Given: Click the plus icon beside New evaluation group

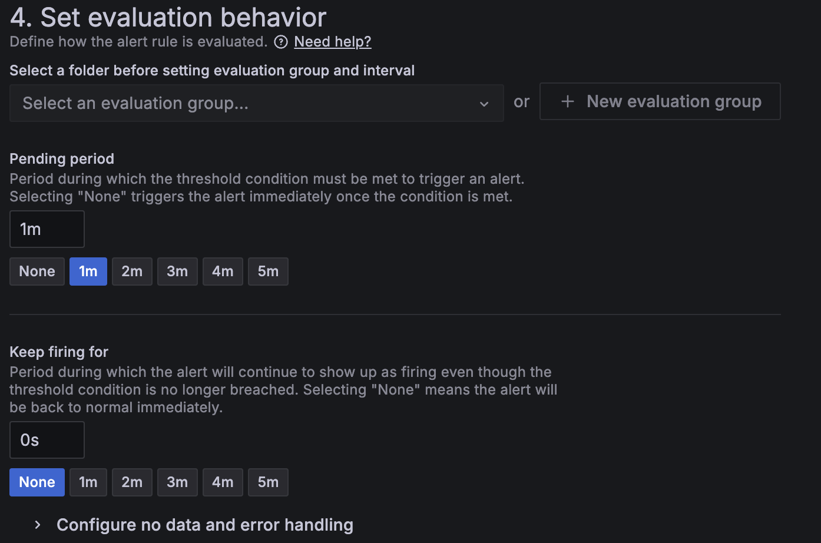Looking at the screenshot, I should pyautogui.click(x=567, y=101).
